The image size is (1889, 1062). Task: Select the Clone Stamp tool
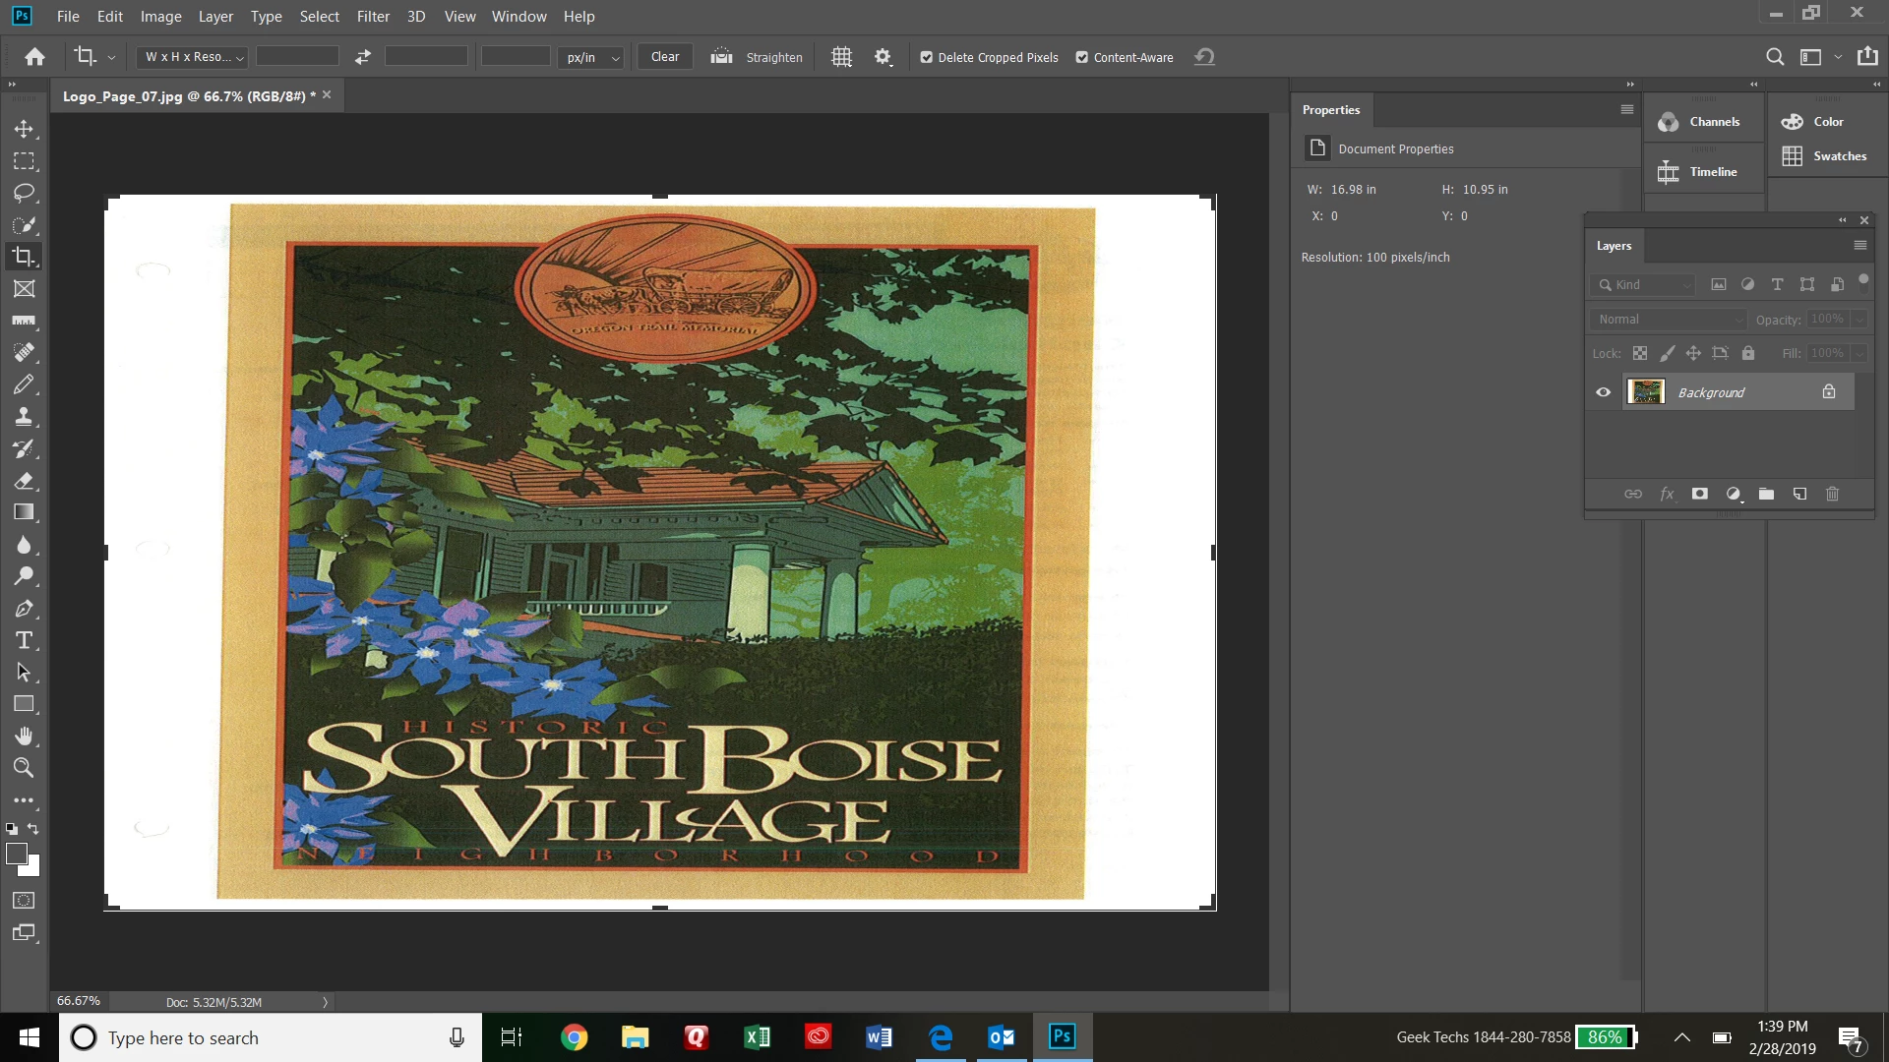[24, 416]
